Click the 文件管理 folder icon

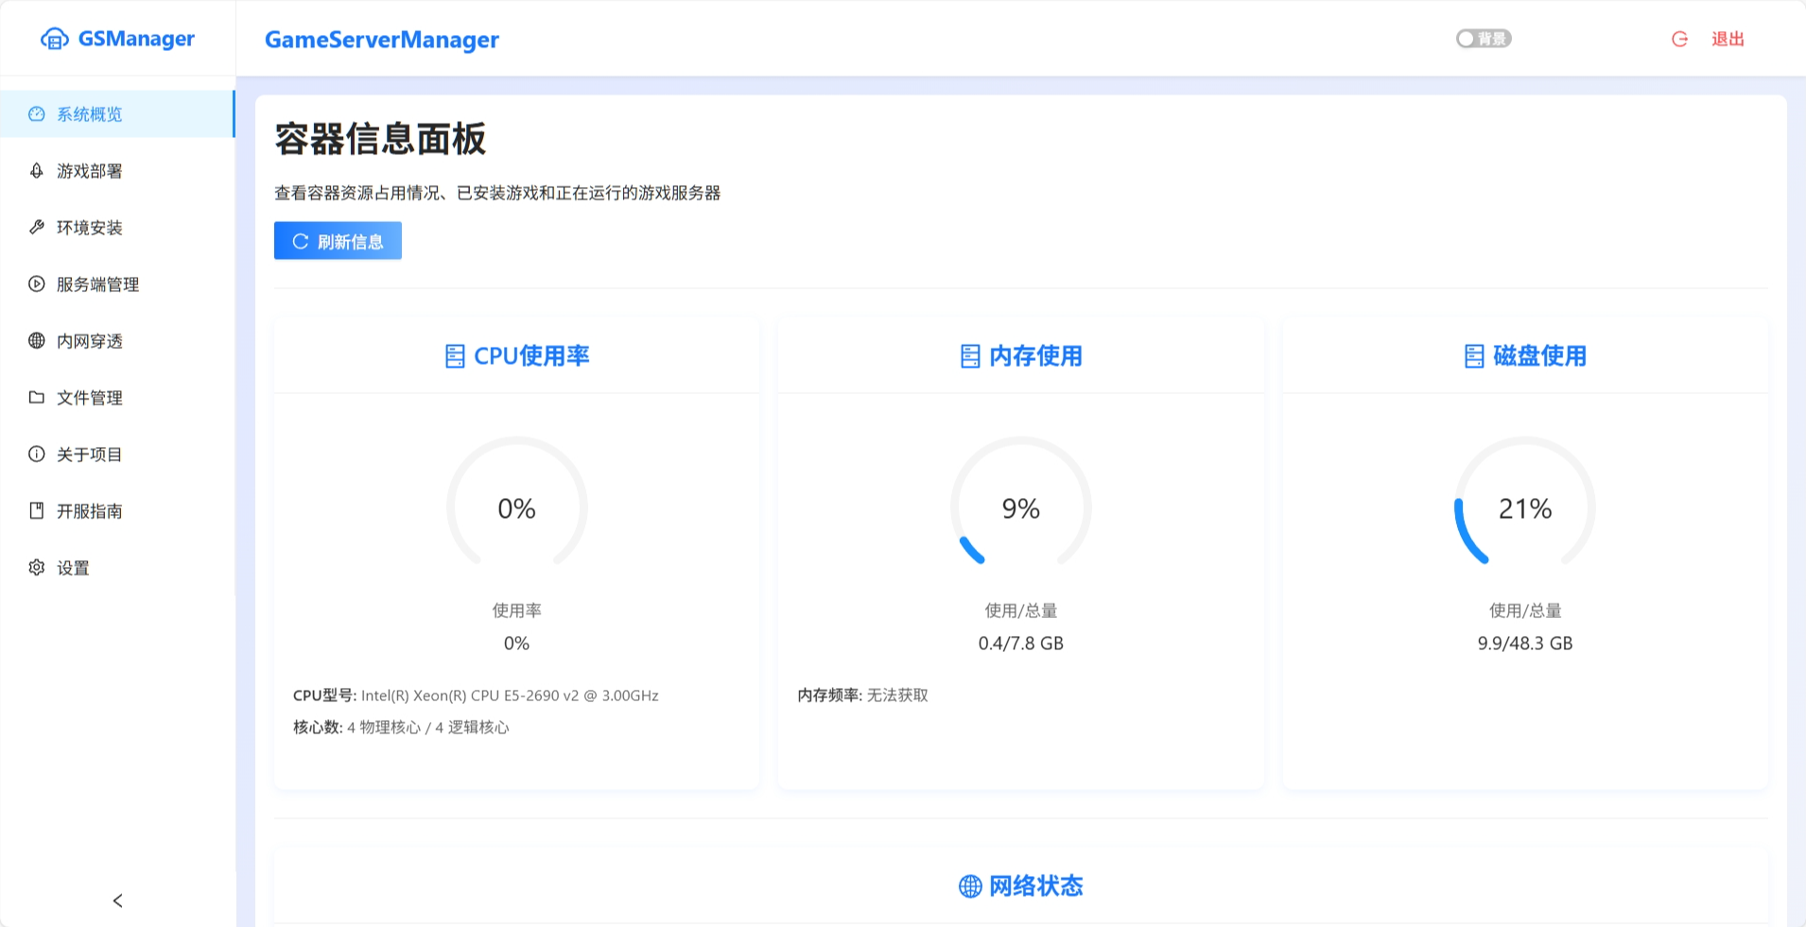coord(37,398)
